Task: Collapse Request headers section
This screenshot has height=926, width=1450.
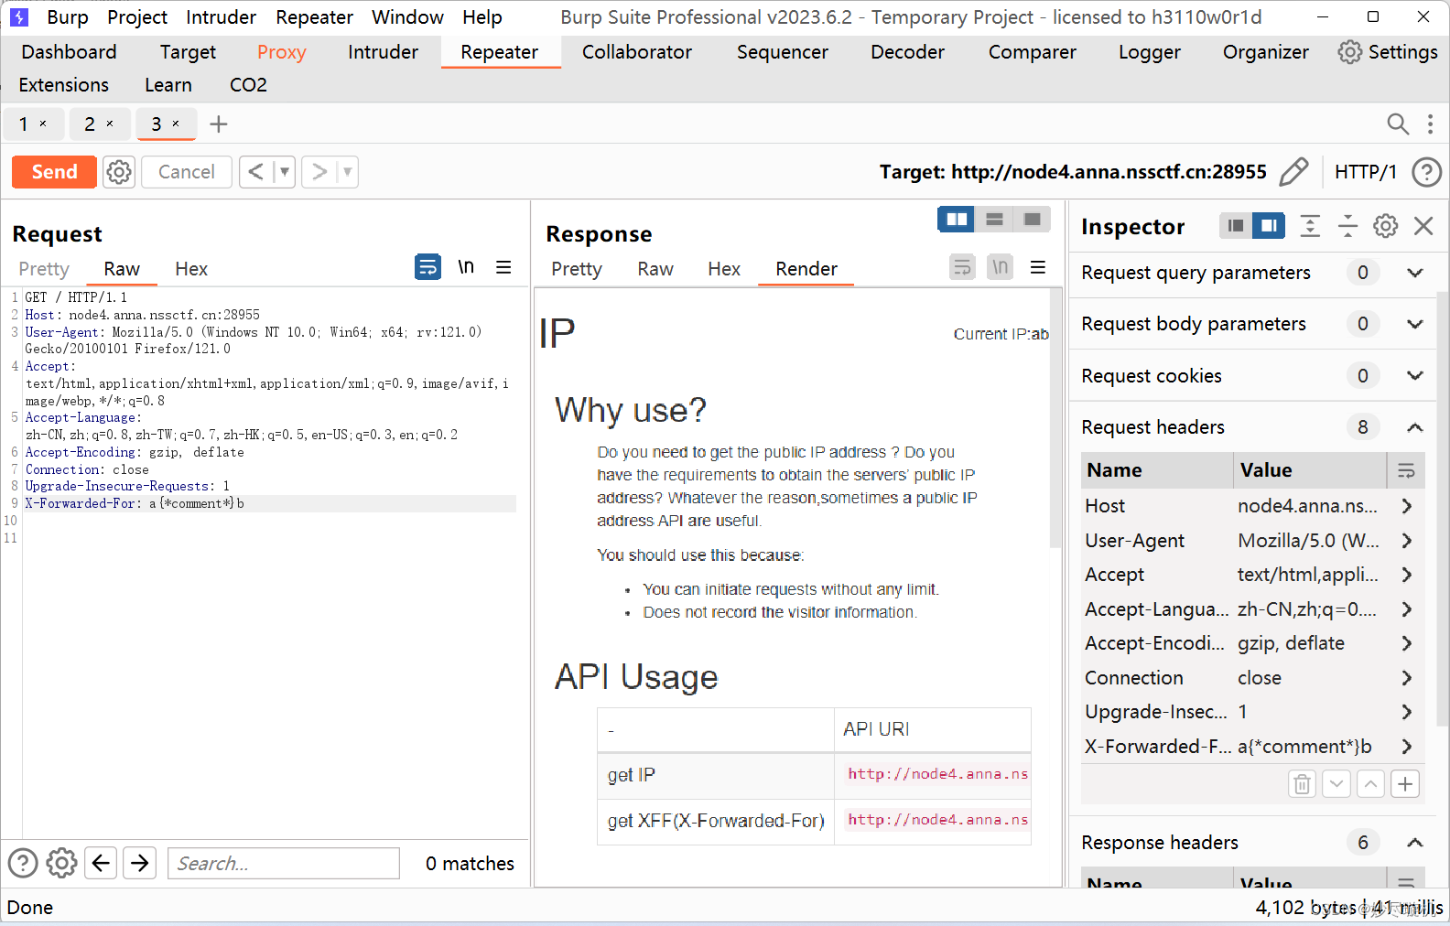Action: [1415, 427]
